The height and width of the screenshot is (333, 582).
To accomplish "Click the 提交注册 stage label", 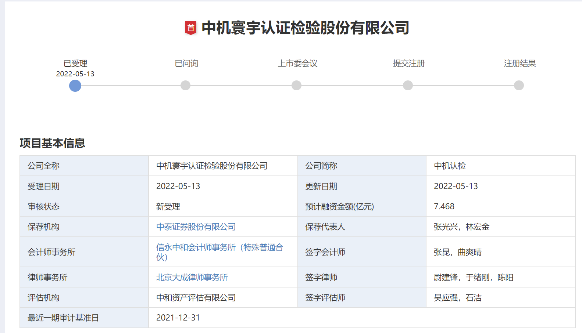I will (x=409, y=64).
